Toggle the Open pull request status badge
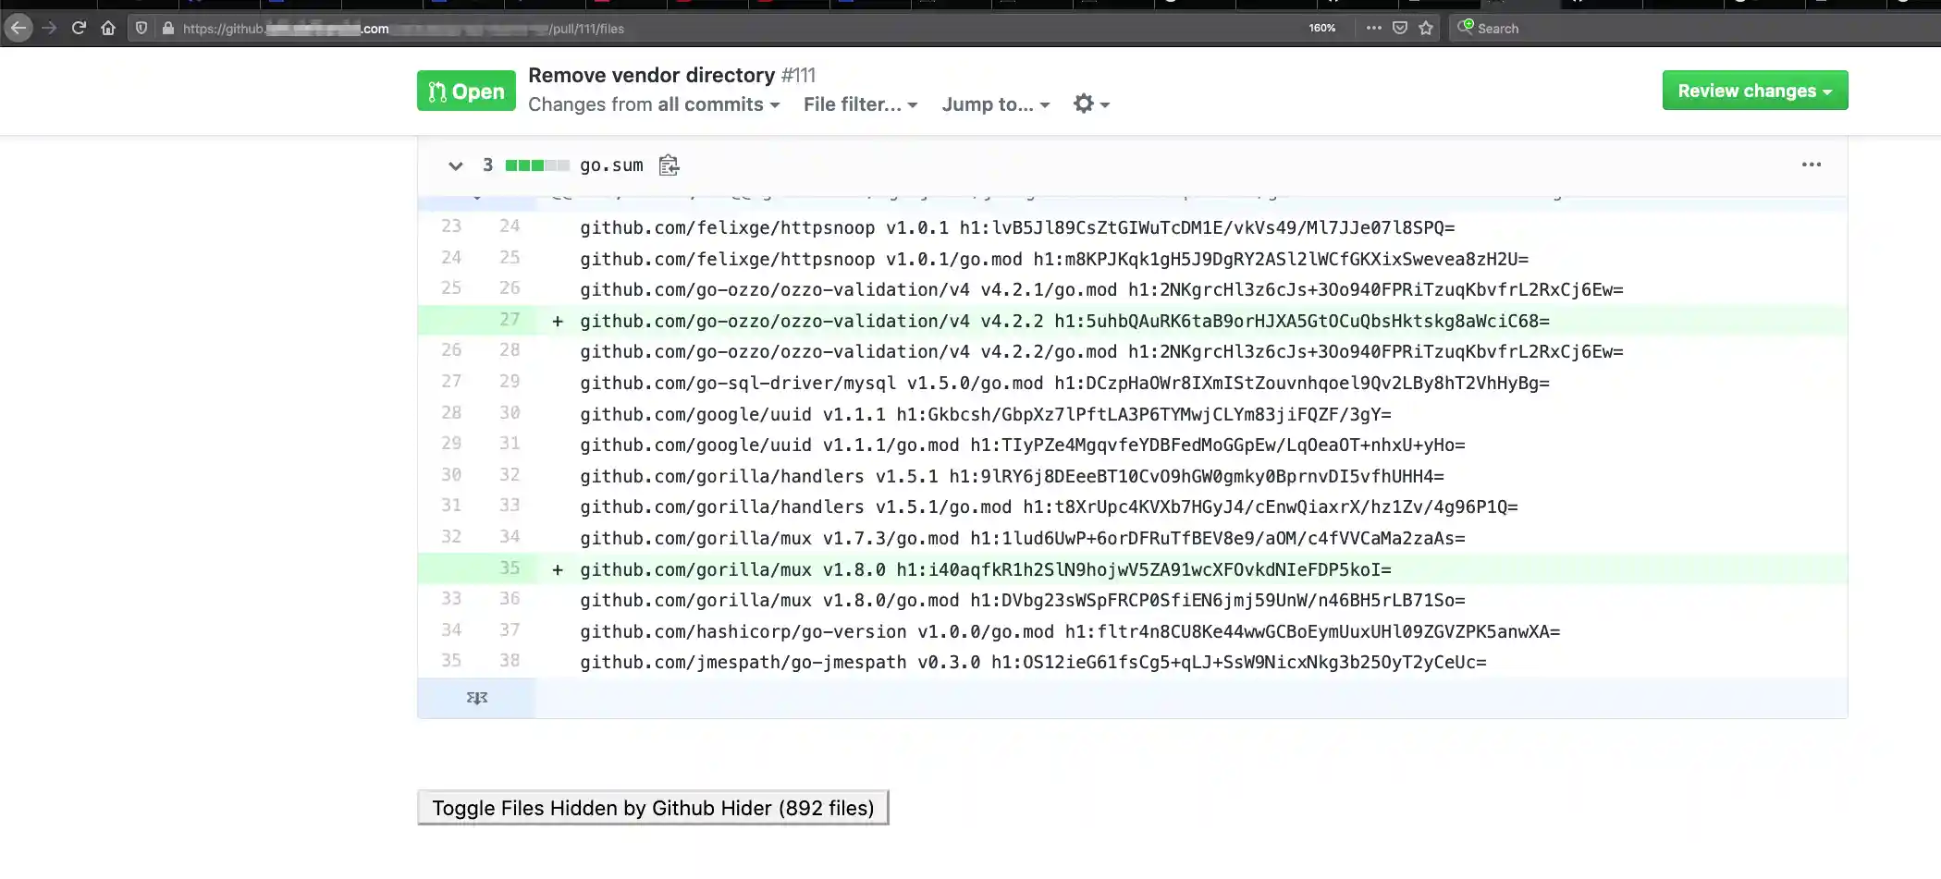The height and width of the screenshot is (879, 1941). pyautogui.click(x=466, y=90)
